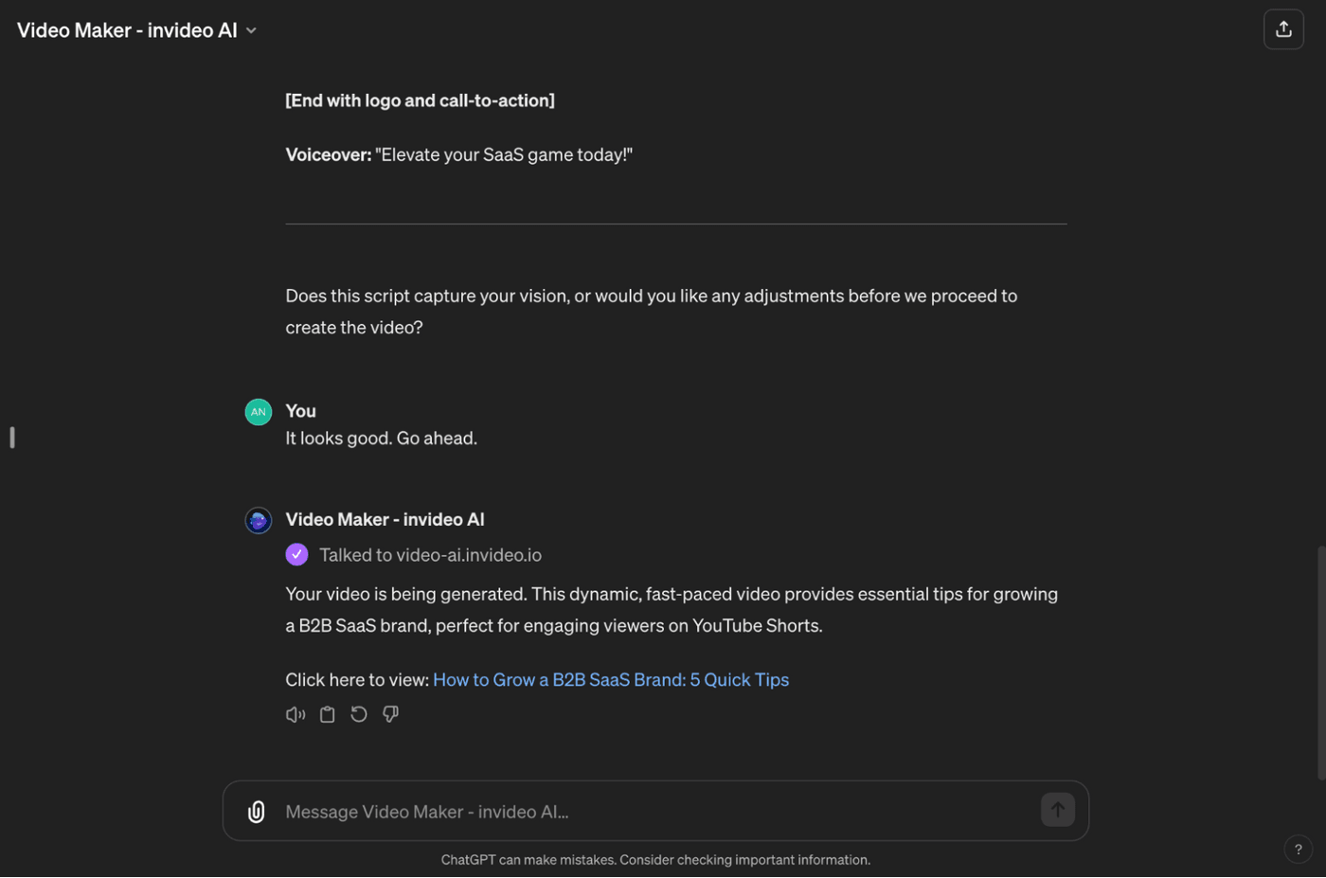Image resolution: width=1326 pixels, height=878 pixels.
Task: Click the small scroll marker on left edge
Action: point(11,437)
